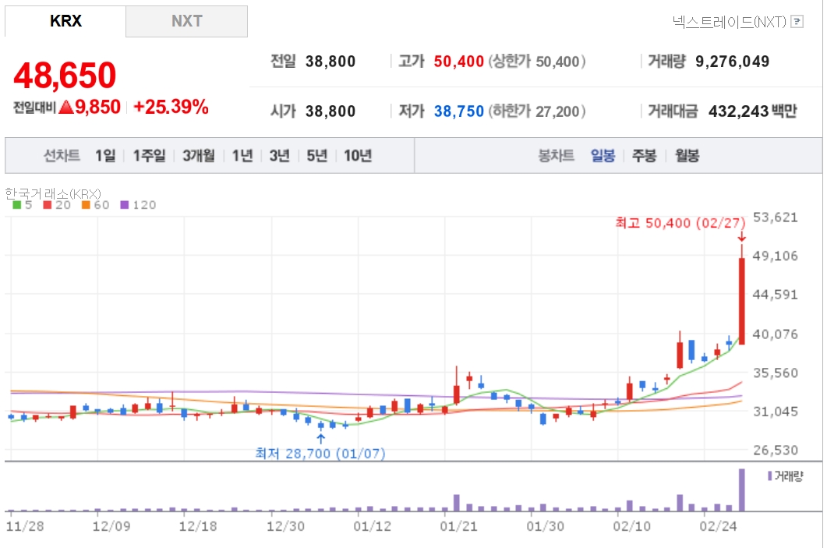Show the 1년 line chart
Screen dimensions: 827x548
[242, 156]
